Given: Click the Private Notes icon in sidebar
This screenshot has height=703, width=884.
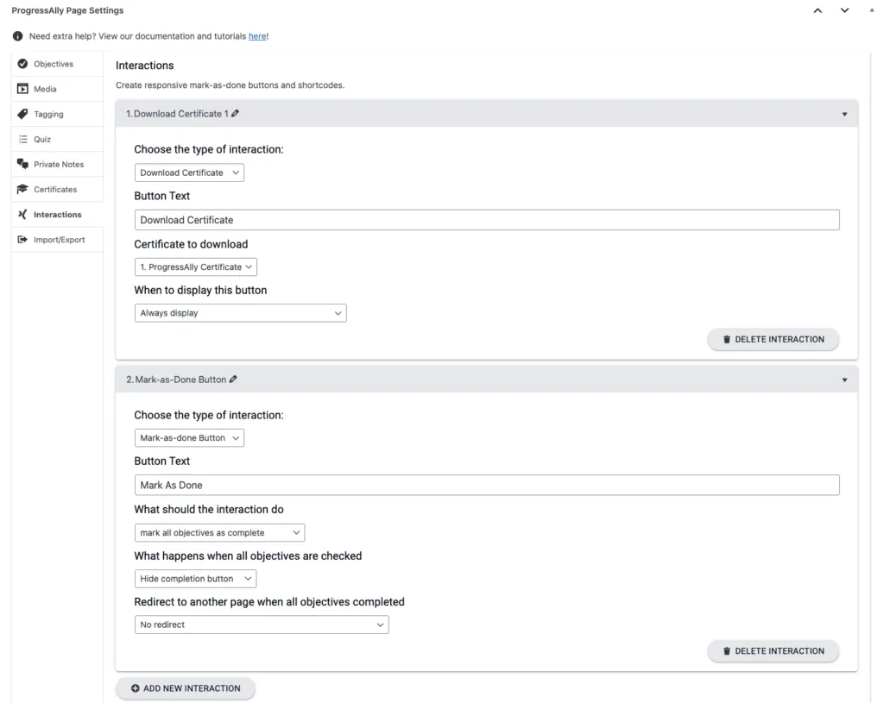Looking at the screenshot, I should (22, 164).
